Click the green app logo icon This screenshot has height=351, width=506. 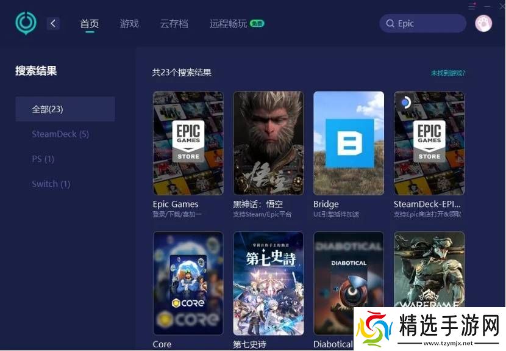[26, 23]
